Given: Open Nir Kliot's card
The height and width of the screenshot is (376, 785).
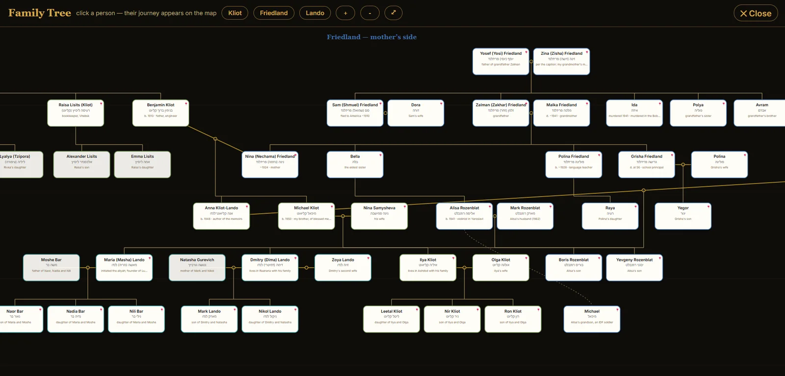Looking at the screenshot, I should [x=452, y=319].
